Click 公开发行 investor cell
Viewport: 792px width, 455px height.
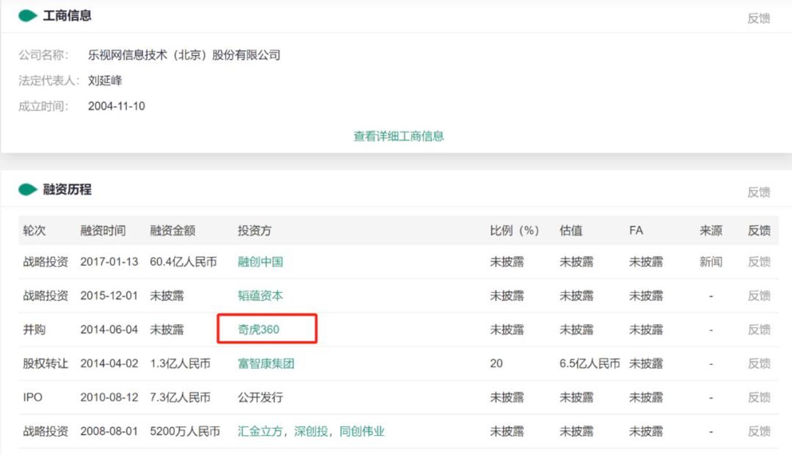pyautogui.click(x=260, y=398)
